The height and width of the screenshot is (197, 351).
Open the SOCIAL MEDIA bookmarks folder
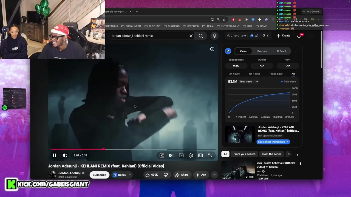[131, 26]
